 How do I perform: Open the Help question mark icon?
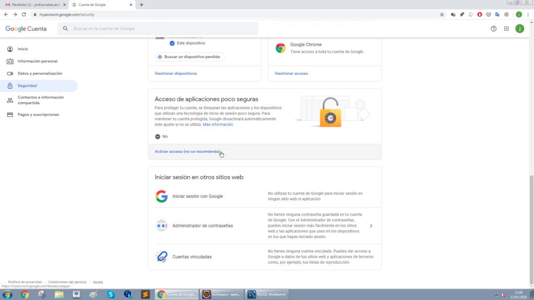(x=493, y=29)
